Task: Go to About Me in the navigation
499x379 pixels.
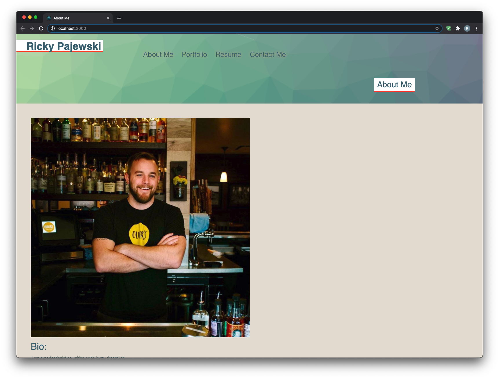Action: tap(158, 55)
